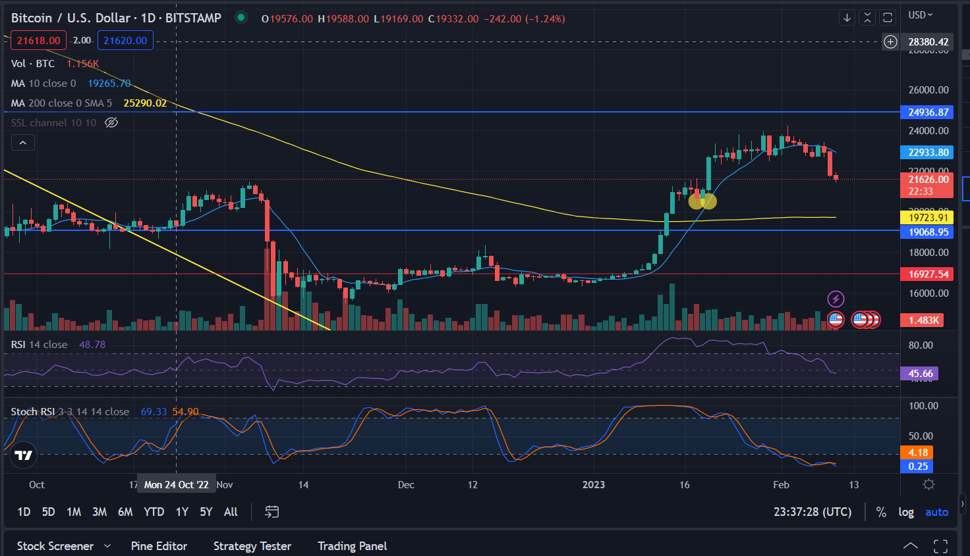Screen dimensions: 970x556
Task: Click the green market status dot
Action: [x=241, y=18]
